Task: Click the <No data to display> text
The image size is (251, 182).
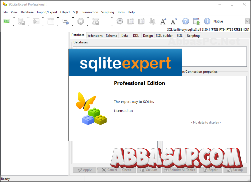Action: [x=206, y=123]
